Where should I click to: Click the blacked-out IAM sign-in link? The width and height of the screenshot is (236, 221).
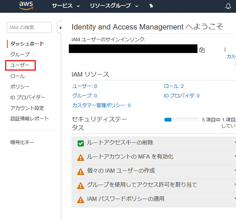133,49
